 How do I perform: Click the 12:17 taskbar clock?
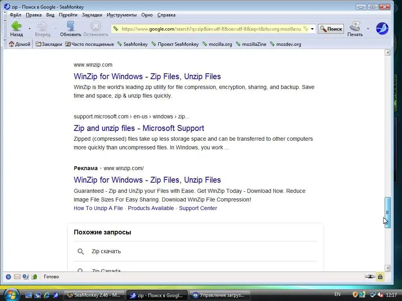tap(391, 295)
